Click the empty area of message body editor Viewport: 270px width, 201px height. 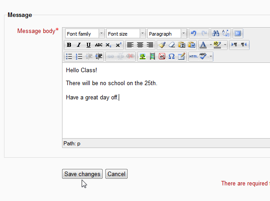tap(166, 120)
